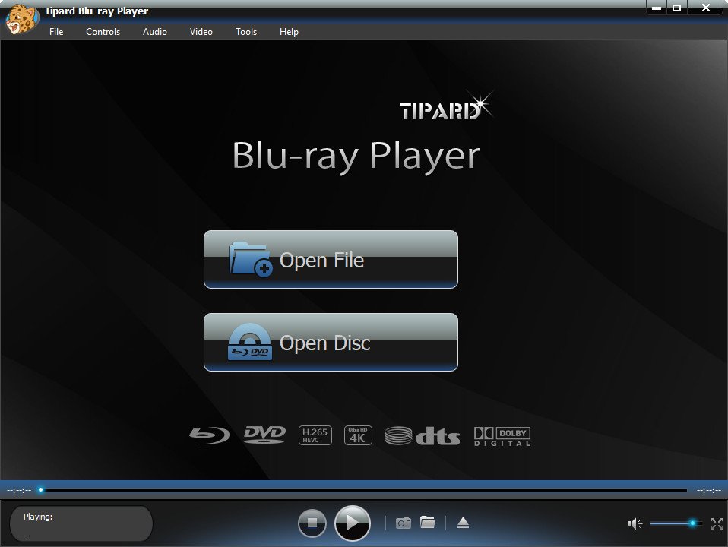Expand the Tools menu
This screenshot has height=547, width=728.
point(246,32)
